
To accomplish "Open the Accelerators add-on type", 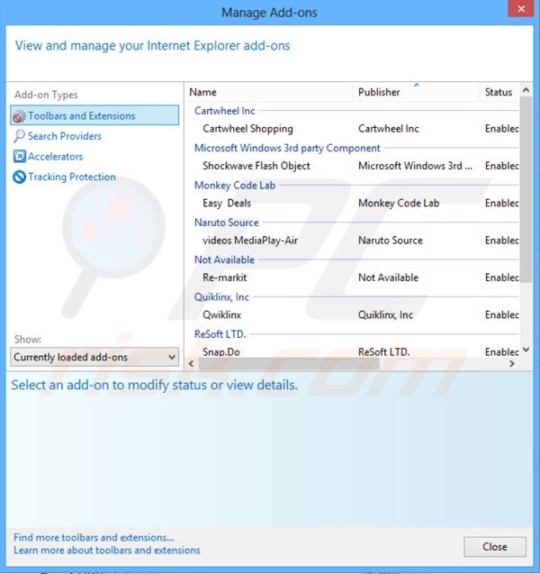I will 55,157.
